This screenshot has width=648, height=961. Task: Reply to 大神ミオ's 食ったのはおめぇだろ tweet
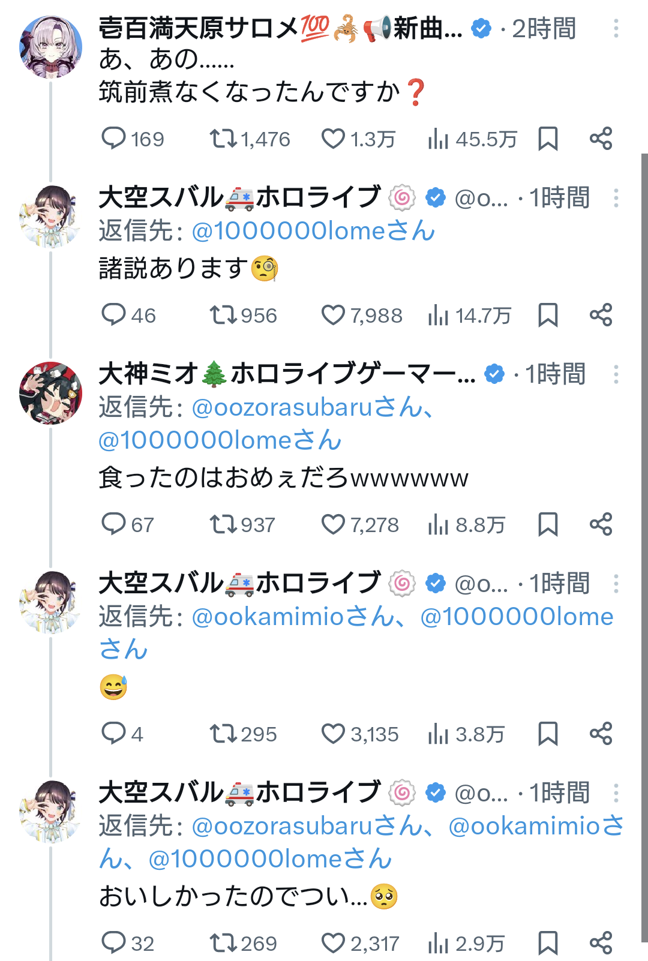(113, 524)
